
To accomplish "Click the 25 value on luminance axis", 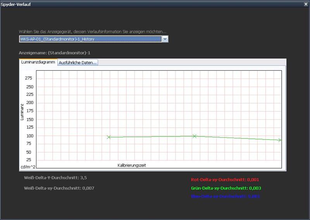I will click(29, 160).
